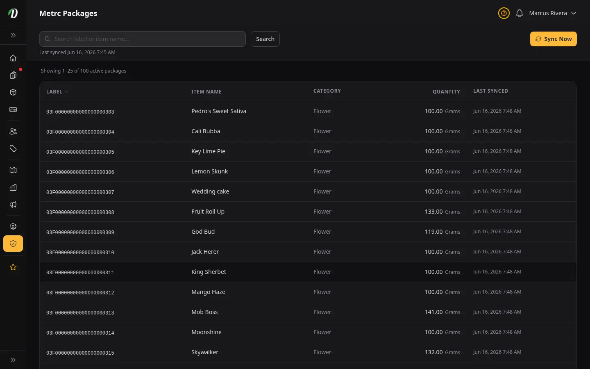Select the Skywalker item
The image size is (590, 369).
[205, 352]
